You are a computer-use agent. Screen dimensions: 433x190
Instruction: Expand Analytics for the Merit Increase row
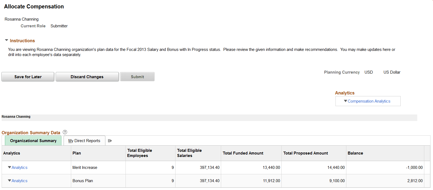[x=10, y=167]
